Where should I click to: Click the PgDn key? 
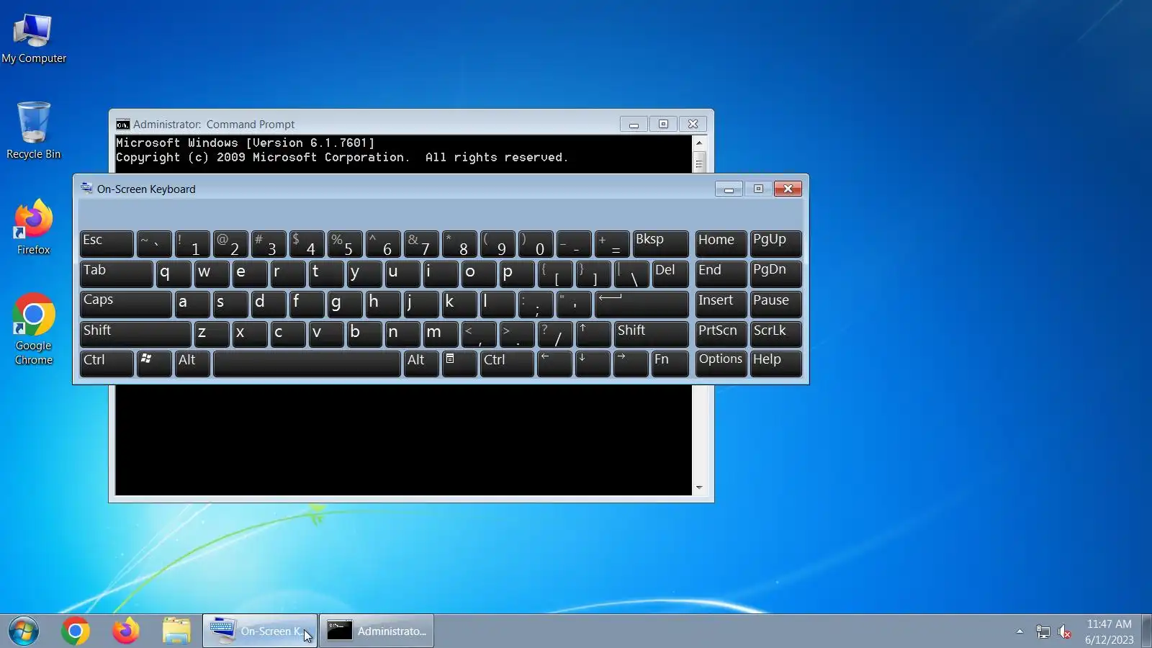[x=776, y=274]
